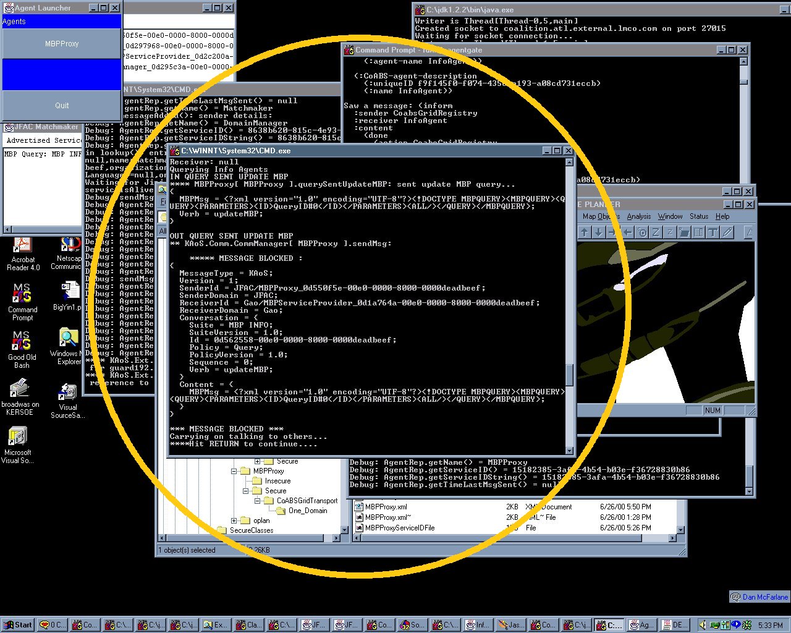Viewport: 791px width, 633px height.
Task: Click the MBPProxy button in Agent Launcher
Action: (x=62, y=44)
